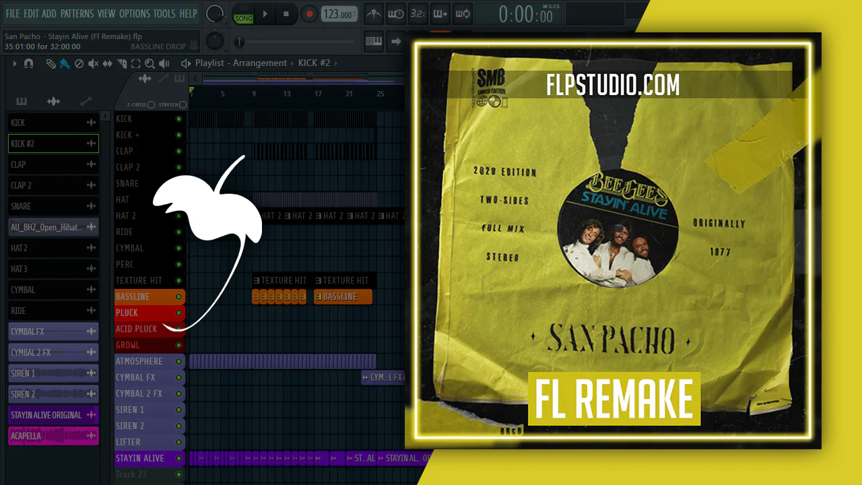Select the Paint brush tool in playlist
Viewport: 862px width, 485px height.
click(65, 63)
